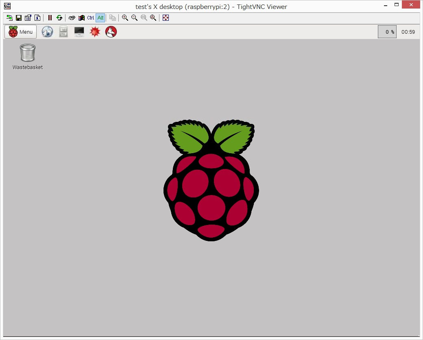Screen dimensions: 423x340
Task: Show the connection info icon
Action: (x=37, y=18)
